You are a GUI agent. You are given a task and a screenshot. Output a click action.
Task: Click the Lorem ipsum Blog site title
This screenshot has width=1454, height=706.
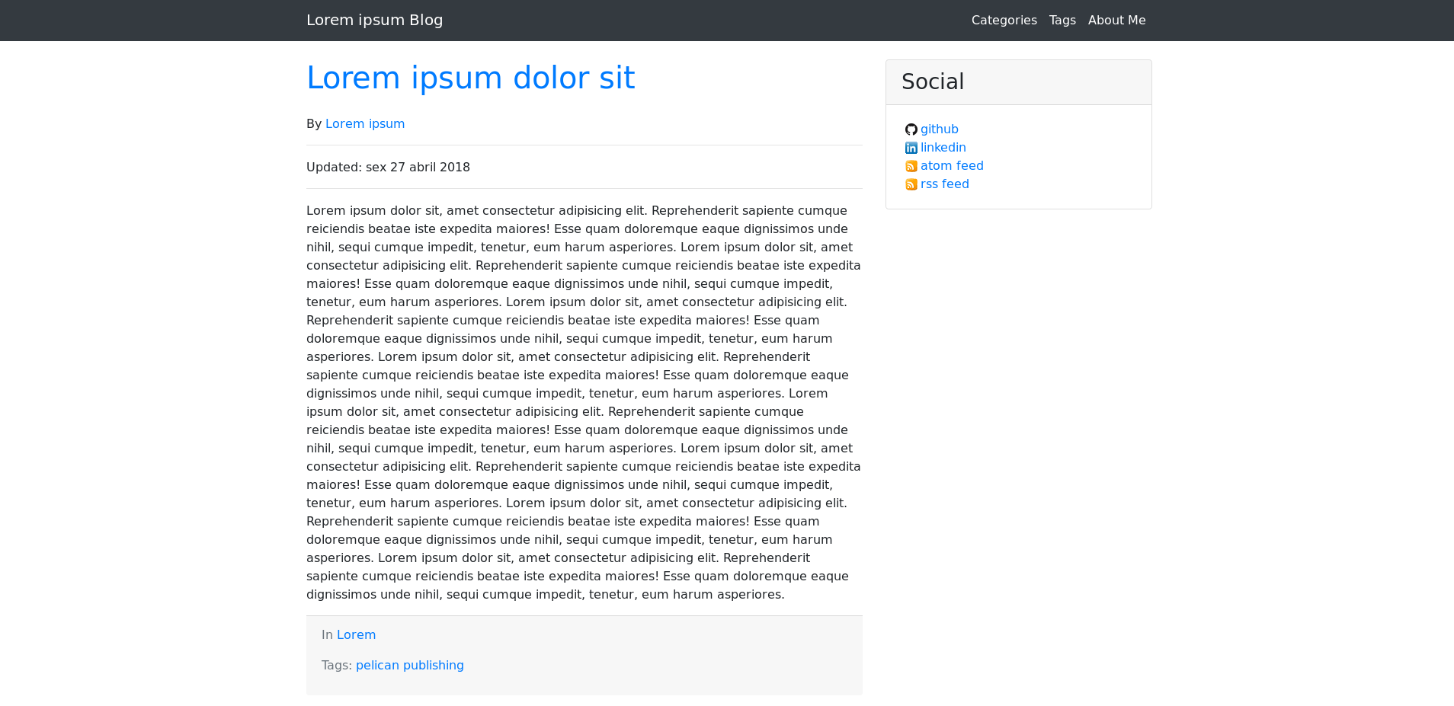[374, 21]
